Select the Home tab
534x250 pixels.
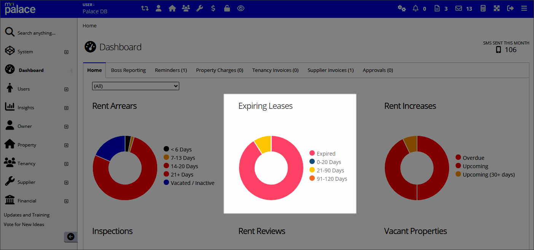click(94, 70)
